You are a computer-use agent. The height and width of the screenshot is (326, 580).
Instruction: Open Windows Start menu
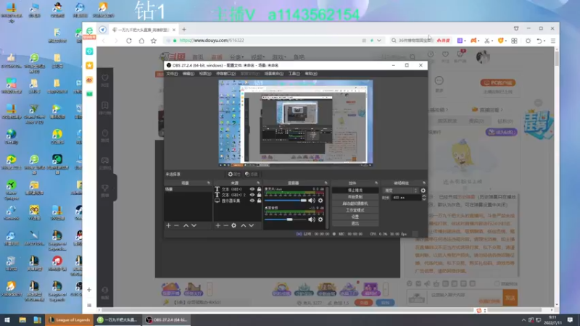pyautogui.click(x=7, y=320)
